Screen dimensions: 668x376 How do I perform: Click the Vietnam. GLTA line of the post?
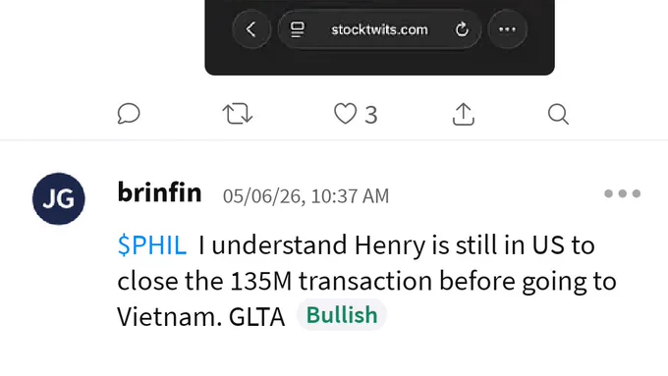(201, 317)
